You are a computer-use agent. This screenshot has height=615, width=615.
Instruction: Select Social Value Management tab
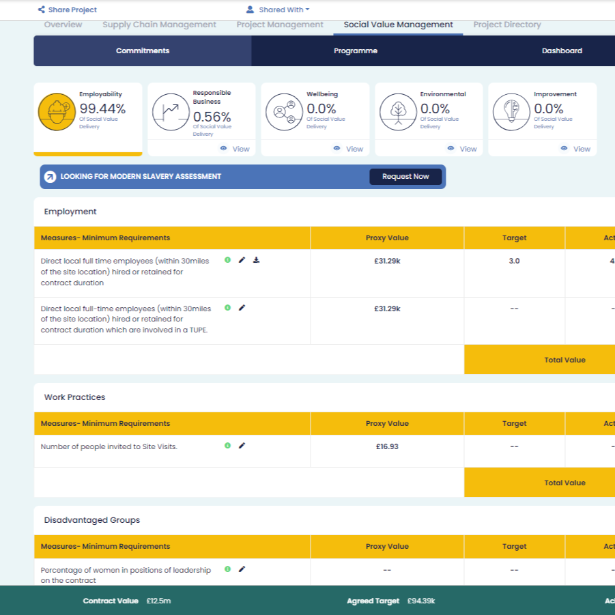[398, 25]
